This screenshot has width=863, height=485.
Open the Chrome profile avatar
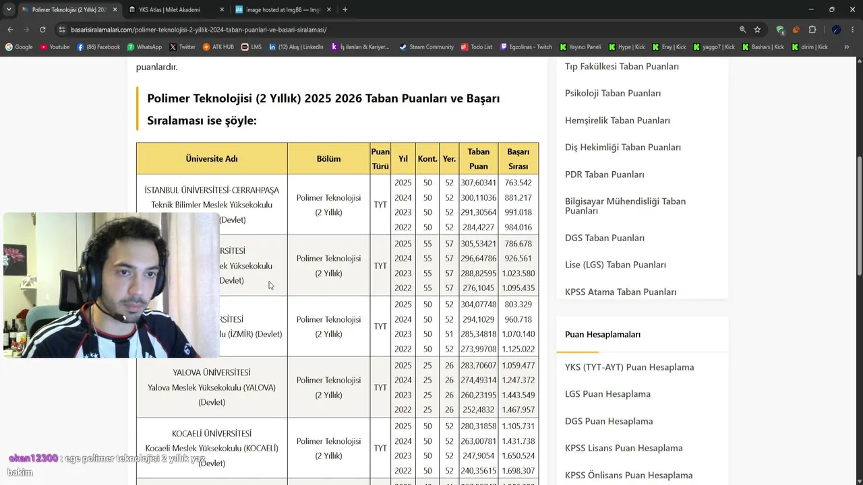point(836,30)
